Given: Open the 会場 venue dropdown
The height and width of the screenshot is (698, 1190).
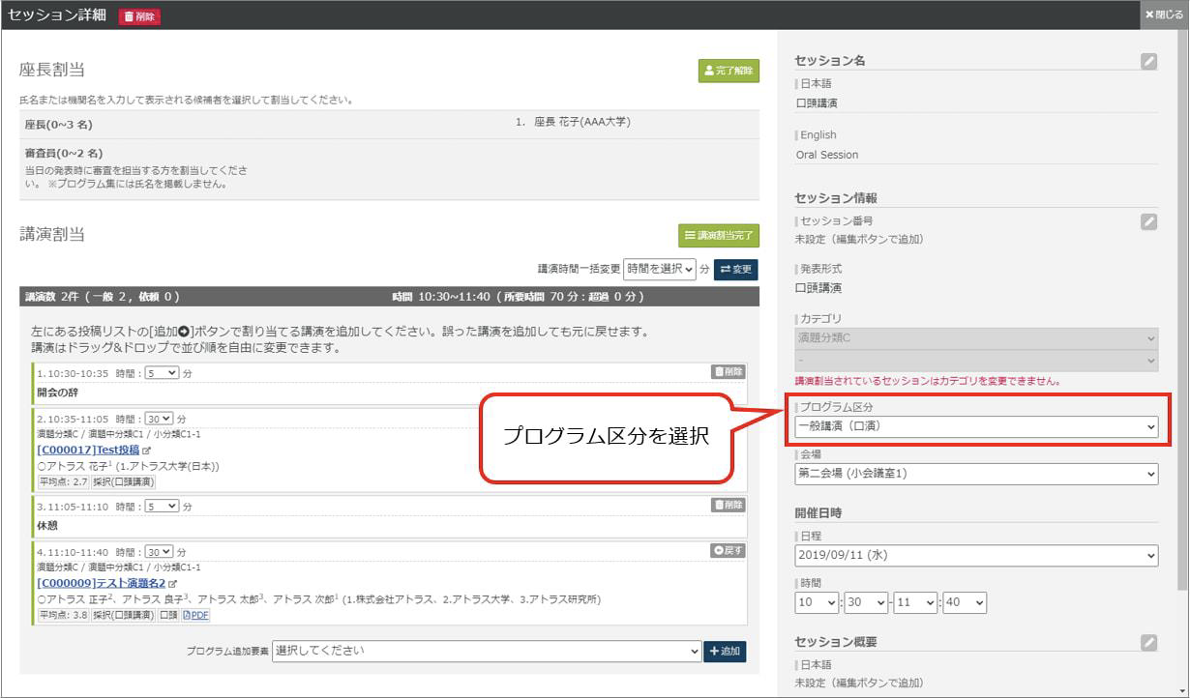Looking at the screenshot, I should (975, 474).
